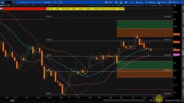The height and width of the screenshot is (103, 184).
Task: Click the zoom out magnifier icon
Action: point(159,100)
